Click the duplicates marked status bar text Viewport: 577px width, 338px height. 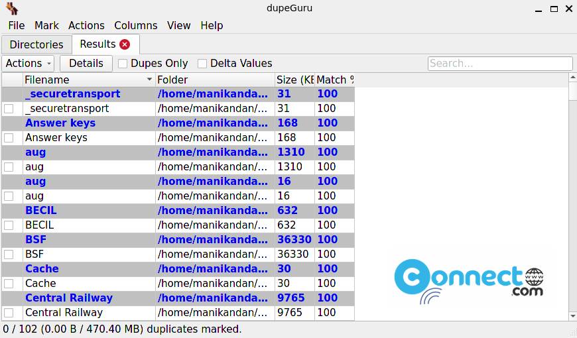pyautogui.click(x=122, y=329)
